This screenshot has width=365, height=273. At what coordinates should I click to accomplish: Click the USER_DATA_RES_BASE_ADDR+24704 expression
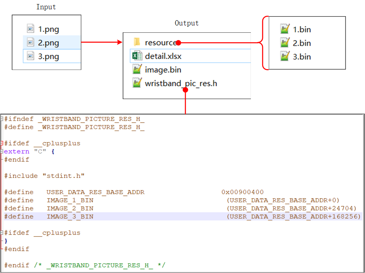pyautogui.click(x=291, y=208)
